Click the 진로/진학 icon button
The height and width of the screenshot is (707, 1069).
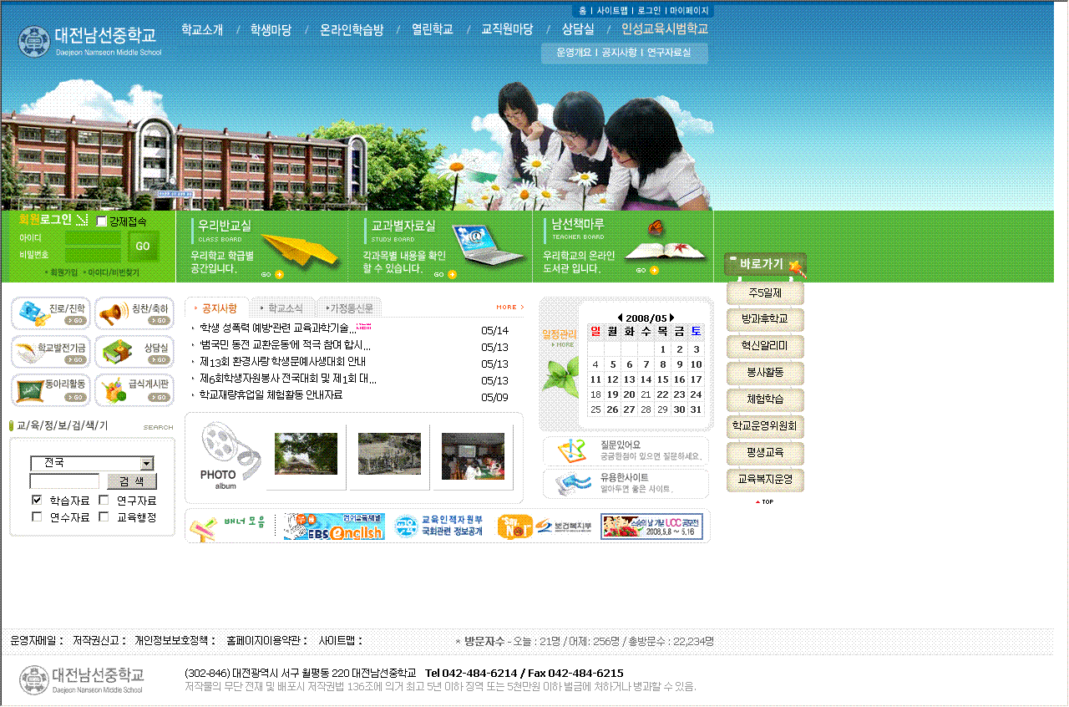(50, 313)
